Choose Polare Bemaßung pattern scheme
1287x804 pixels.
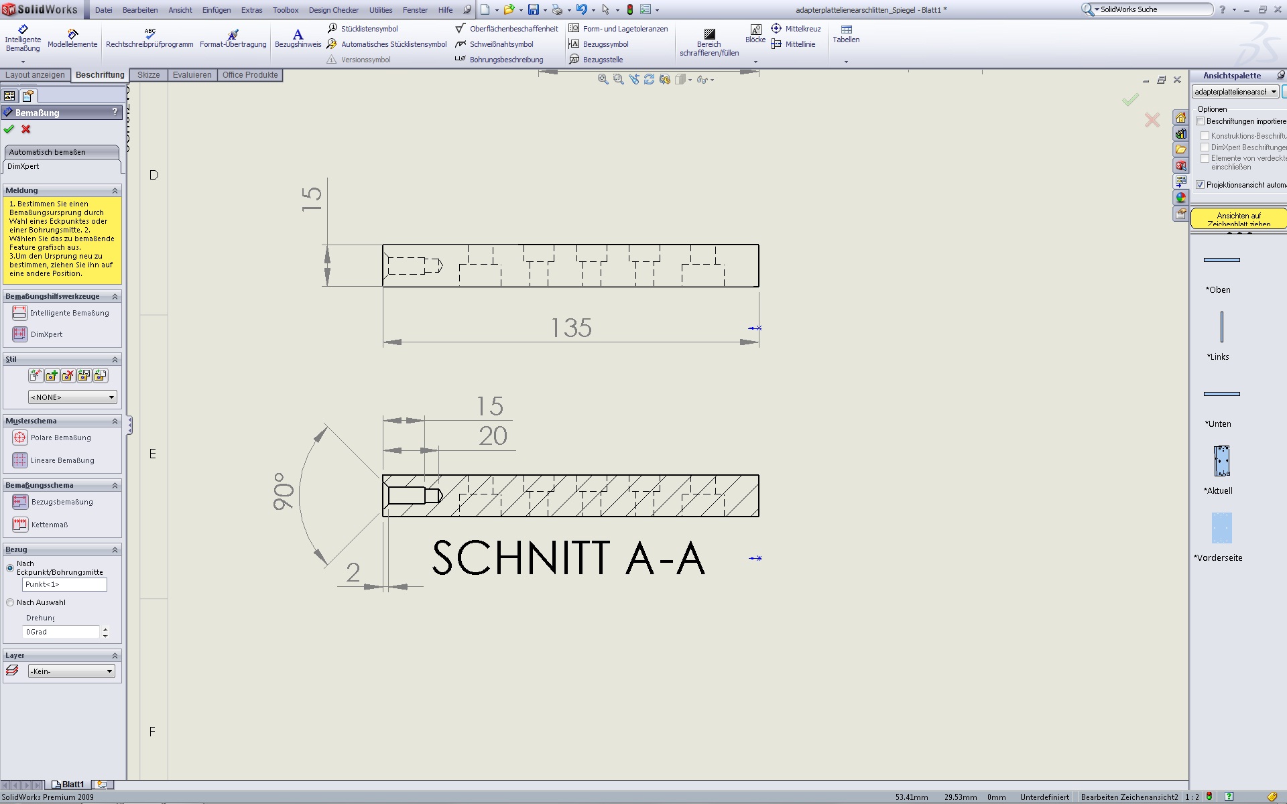point(20,438)
